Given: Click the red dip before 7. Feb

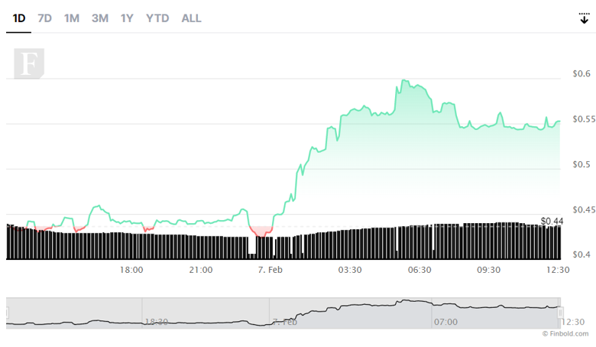Looking at the screenshot, I should click(x=261, y=232).
